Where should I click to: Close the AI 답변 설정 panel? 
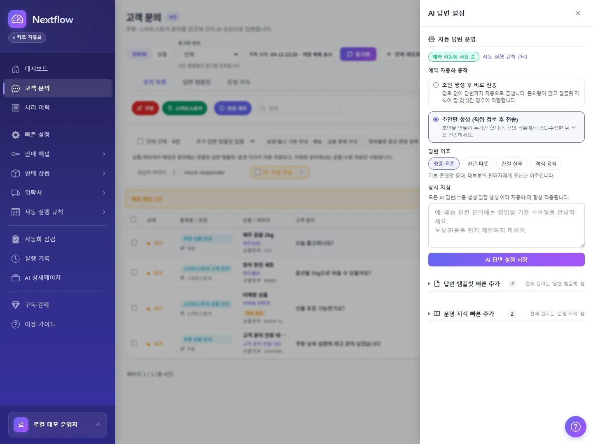point(578,13)
